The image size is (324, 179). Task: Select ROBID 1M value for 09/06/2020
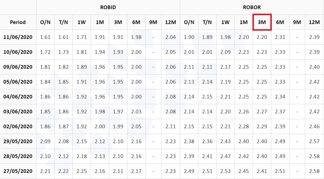[x=100, y=67]
